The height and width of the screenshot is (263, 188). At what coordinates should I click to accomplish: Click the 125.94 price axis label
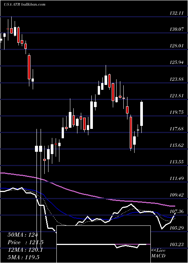pyautogui.click(x=176, y=63)
